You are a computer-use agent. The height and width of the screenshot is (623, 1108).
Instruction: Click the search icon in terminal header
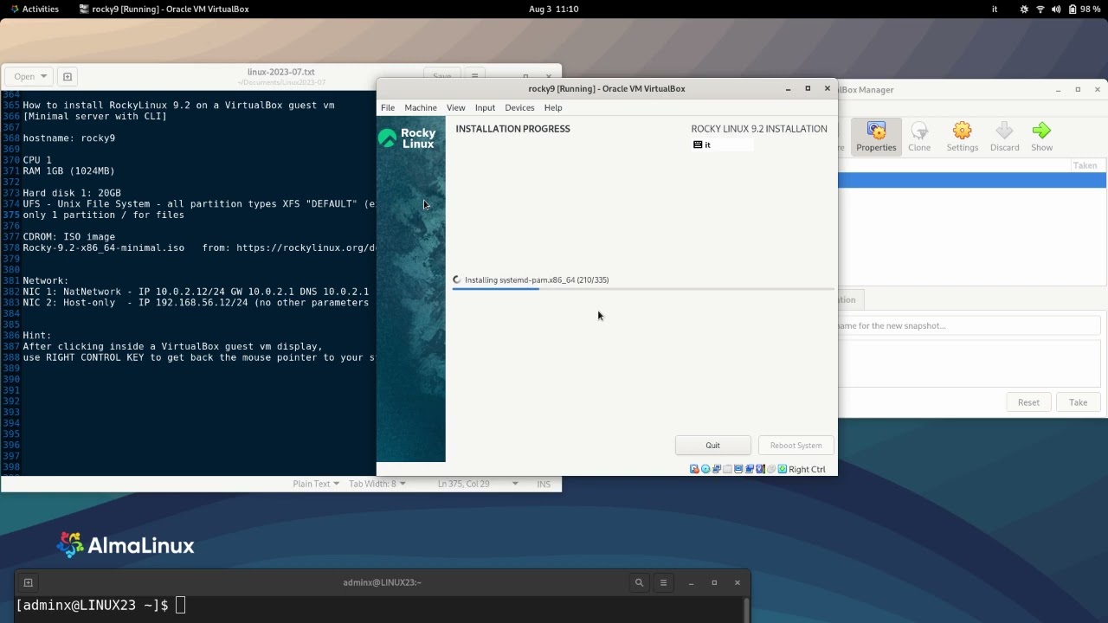pos(639,582)
